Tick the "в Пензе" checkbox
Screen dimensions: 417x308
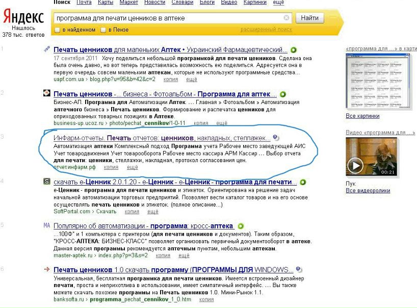[103, 30]
